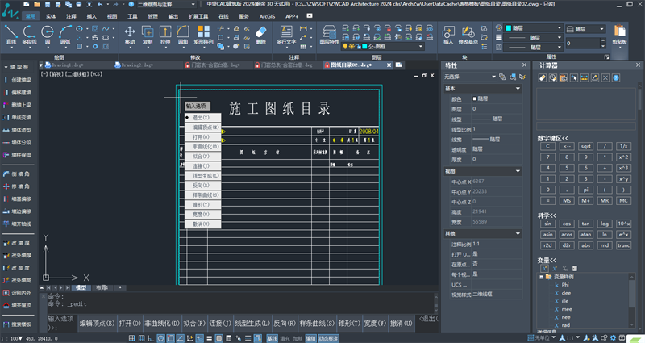This screenshot has width=645, height=343.
Task: Click the cos calculator key
Action: (567, 224)
